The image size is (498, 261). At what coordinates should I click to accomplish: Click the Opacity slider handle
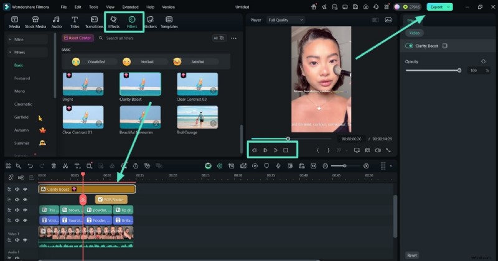[x=459, y=70]
